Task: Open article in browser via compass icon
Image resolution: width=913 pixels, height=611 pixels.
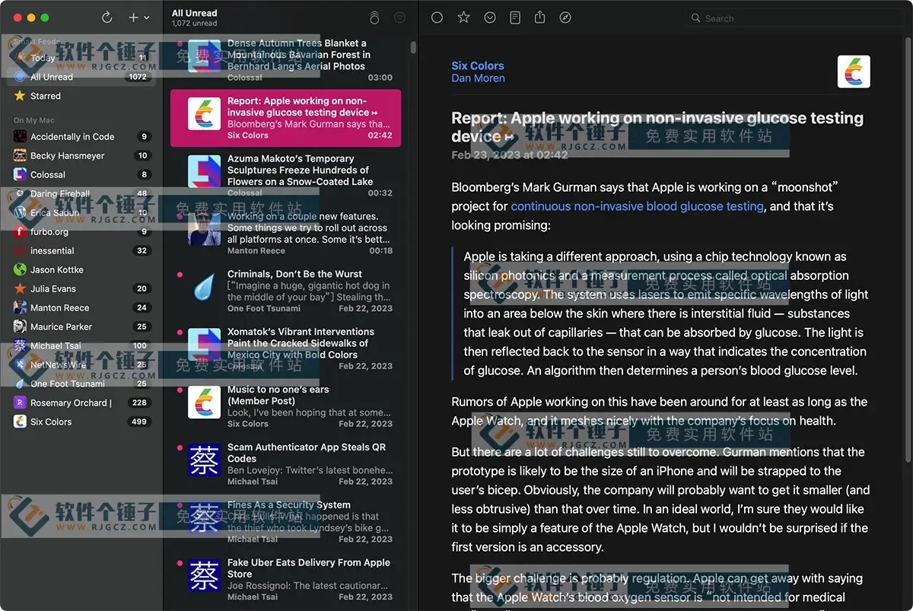Action: pyautogui.click(x=565, y=18)
